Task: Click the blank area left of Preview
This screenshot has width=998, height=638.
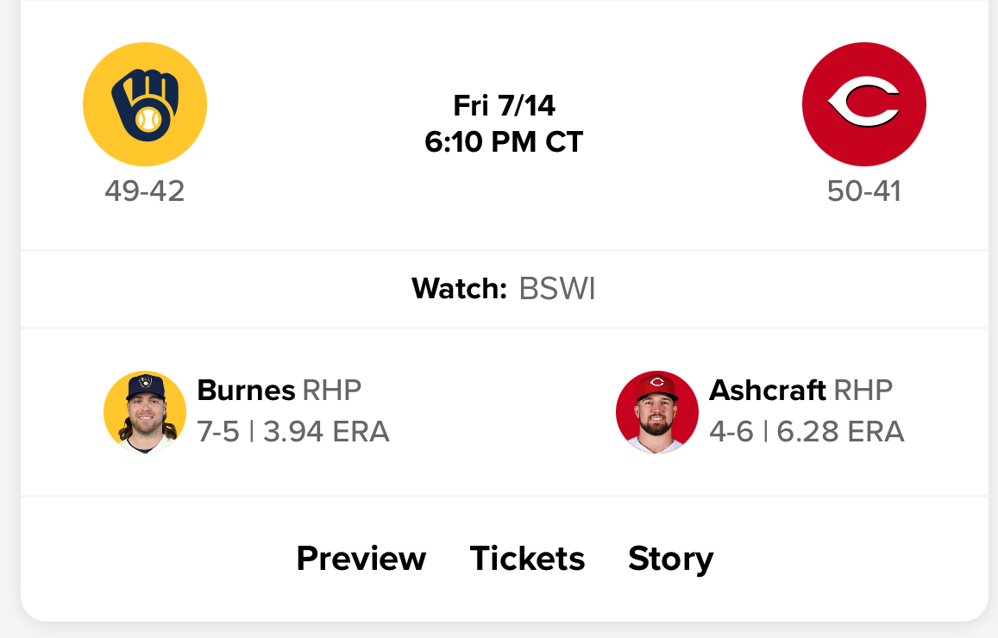Action: [155, 559]
